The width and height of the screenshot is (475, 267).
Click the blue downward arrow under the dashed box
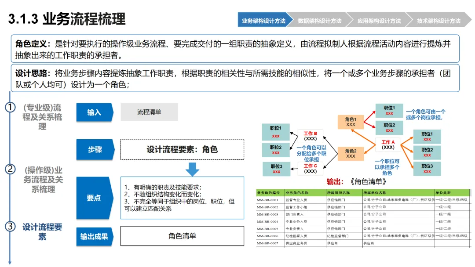(x=192, y=169)
